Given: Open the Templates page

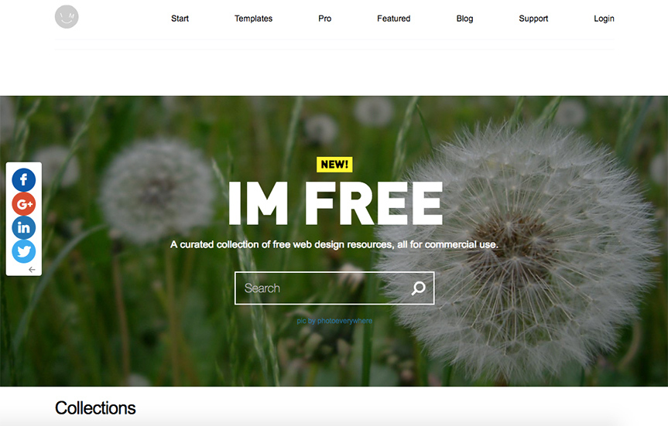Looking at the screenshot, I should point(253,19).
